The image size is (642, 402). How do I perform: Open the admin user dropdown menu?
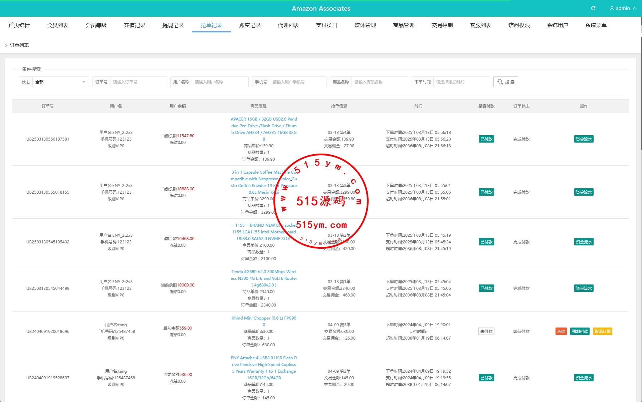point(623,8)
